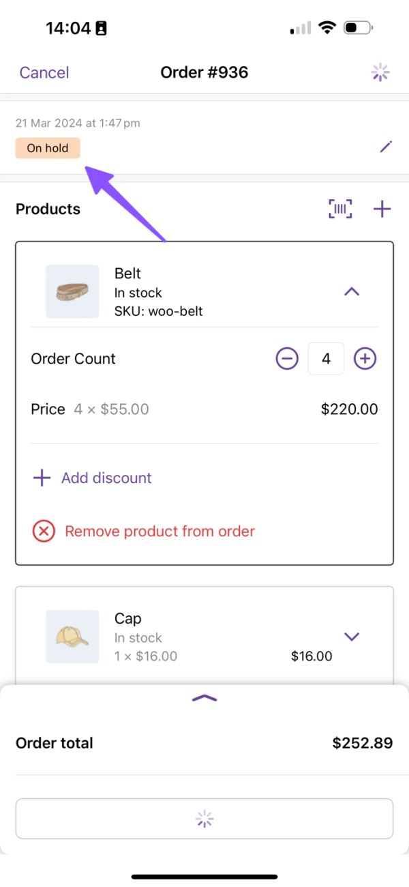Cancel editing the order
Screen dimensions: 409x887
point(44,72)
